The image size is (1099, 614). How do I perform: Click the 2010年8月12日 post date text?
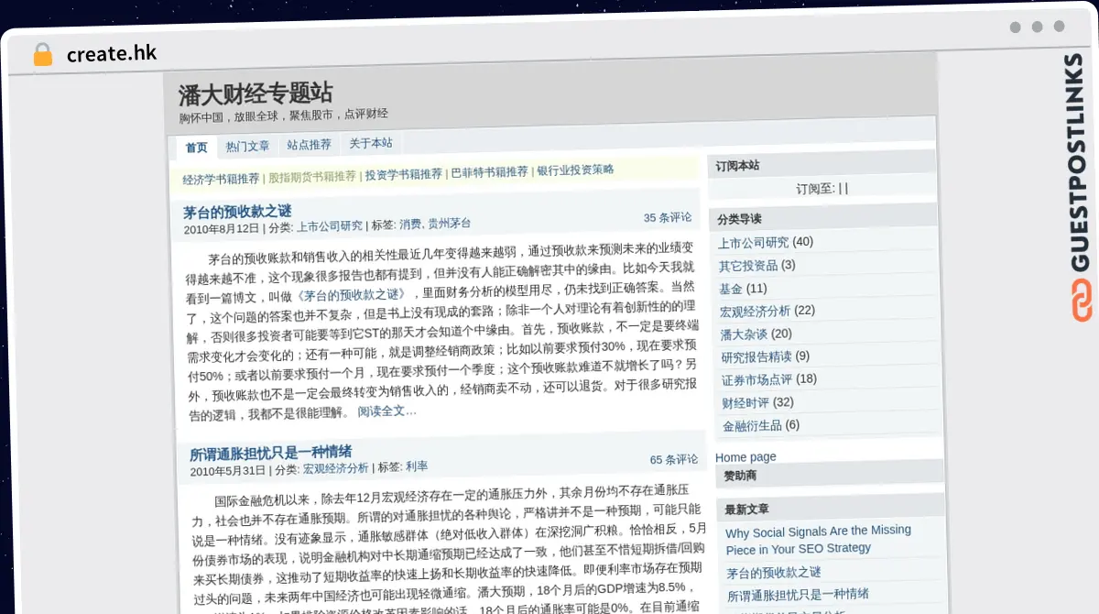222,228
